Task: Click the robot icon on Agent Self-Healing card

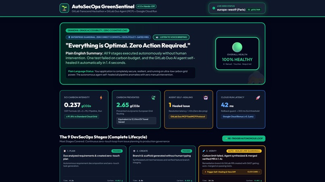Action: click(206, 98)
